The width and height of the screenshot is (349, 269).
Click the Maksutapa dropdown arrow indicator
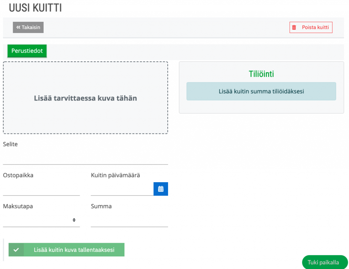pos(74,220)
